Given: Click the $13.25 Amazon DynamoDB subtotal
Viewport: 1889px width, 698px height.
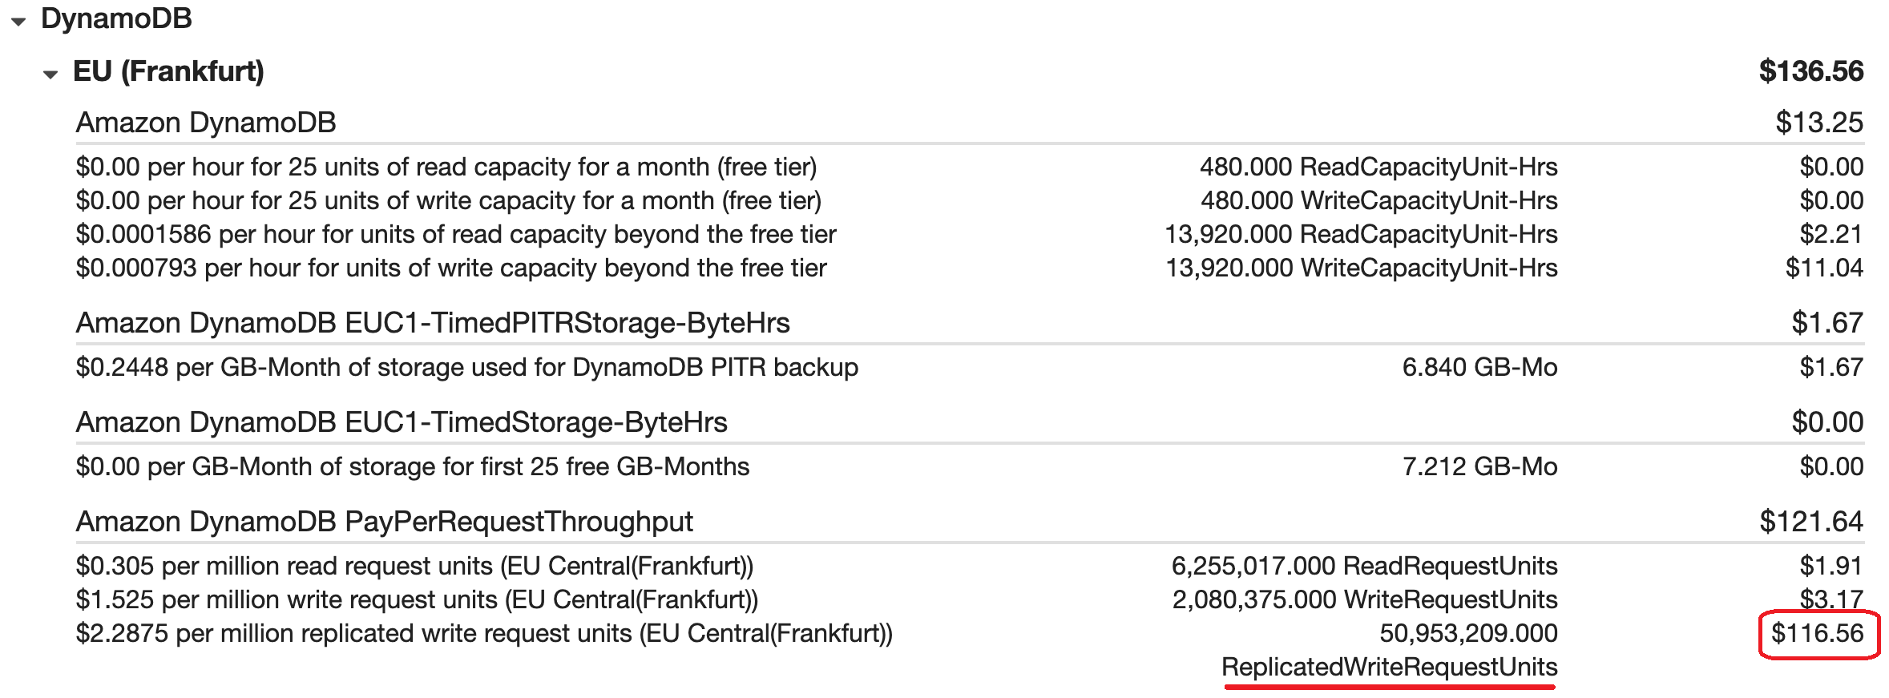Looking at the screenshot, I should tap(1818, 123).
